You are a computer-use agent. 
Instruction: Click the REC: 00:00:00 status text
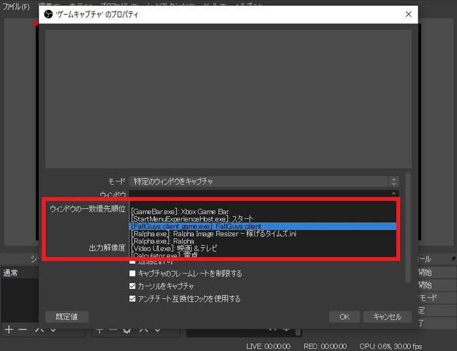[325, 346]
